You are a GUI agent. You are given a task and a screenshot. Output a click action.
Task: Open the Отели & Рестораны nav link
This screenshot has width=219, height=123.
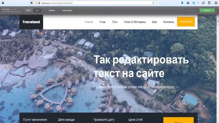click(x=135, y=22)
